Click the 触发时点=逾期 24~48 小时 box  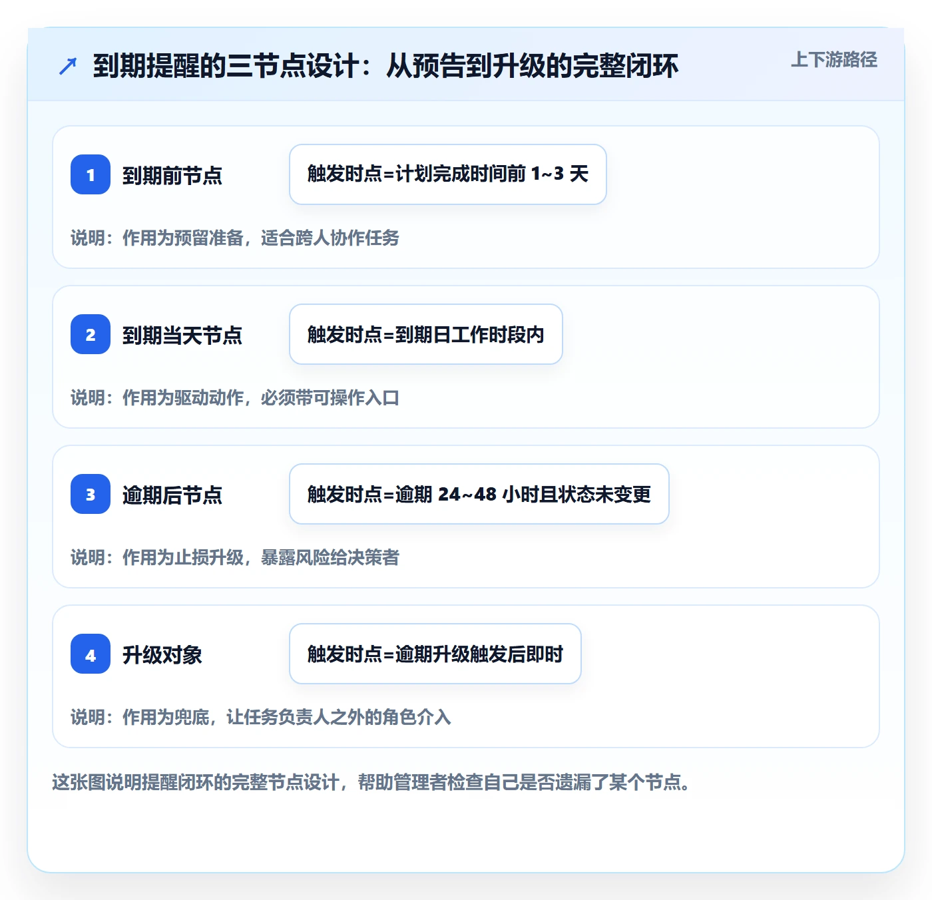click(x=479, y=494)
